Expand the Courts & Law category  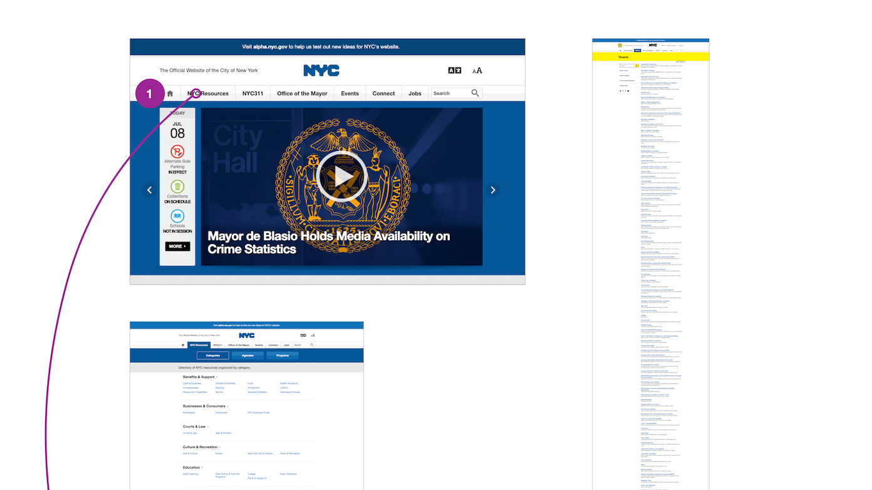195,426
